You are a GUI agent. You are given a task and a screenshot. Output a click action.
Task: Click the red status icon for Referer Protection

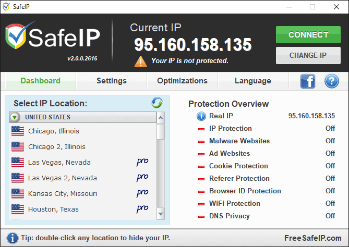201,179
